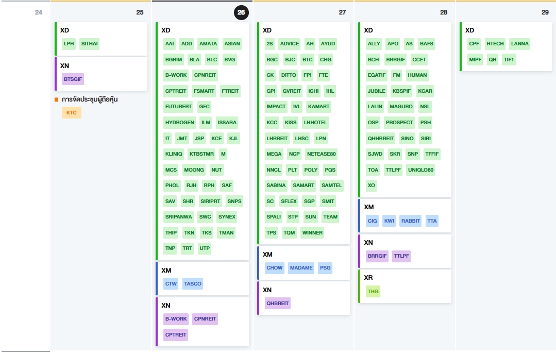Viewport: 556px width, 353px height.
Task: Click the ALLY ticker tag
Action: [374, 44]
